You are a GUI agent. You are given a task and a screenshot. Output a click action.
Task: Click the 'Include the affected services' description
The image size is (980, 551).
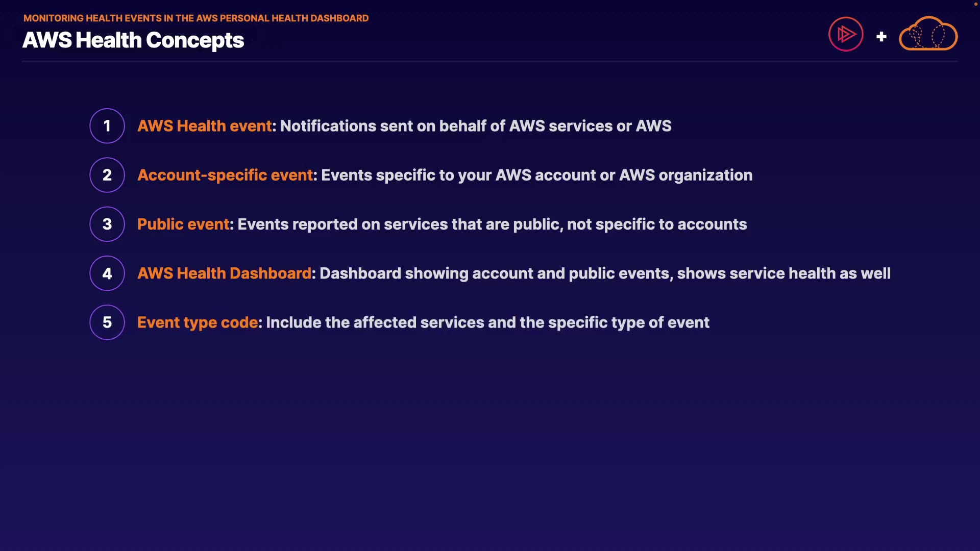[x=487, y=322]
